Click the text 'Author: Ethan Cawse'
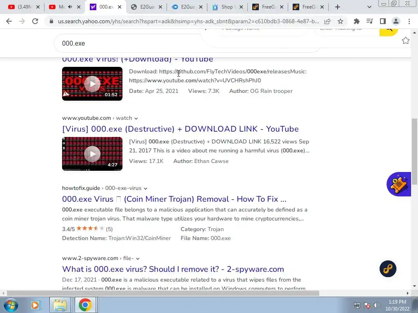This screenshot has height=313, width=418. (201, 161)
